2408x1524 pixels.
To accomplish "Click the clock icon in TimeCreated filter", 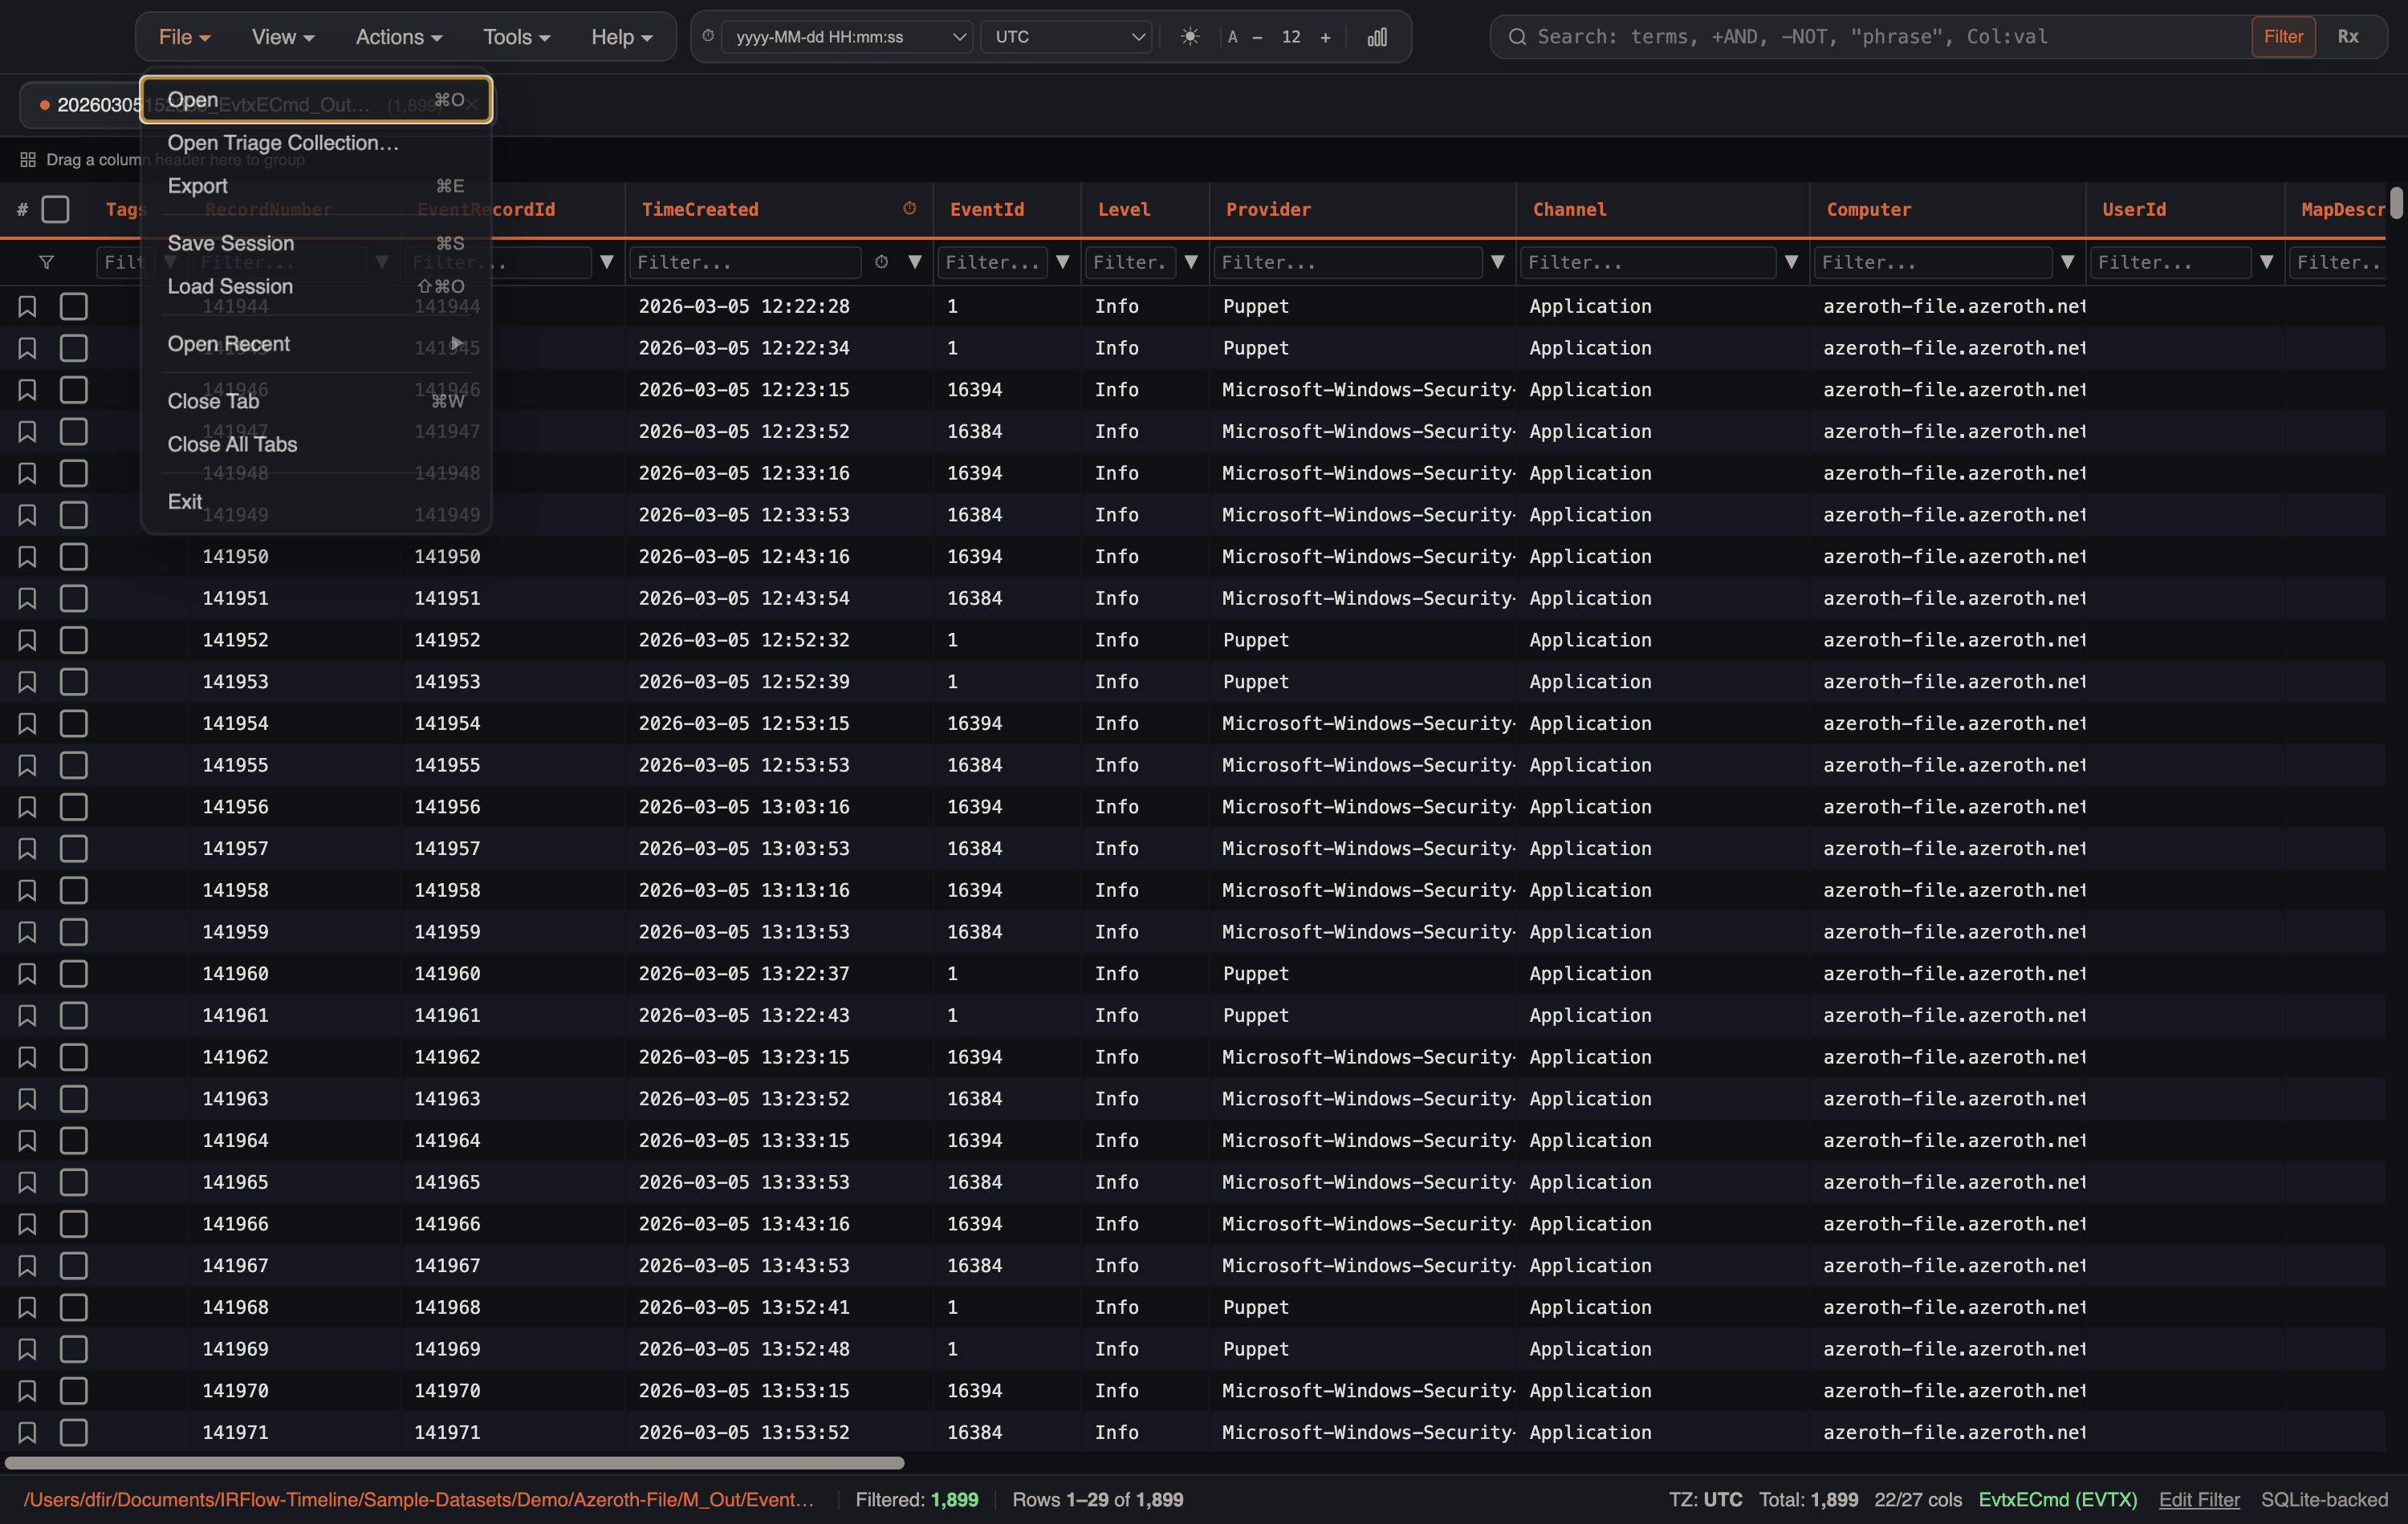I will (x=881, y=261).
